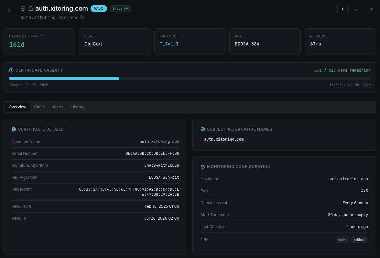Viewport: 380px width, 258px height.
Task: Switch to the Chain tab
Action: (39, 107)
